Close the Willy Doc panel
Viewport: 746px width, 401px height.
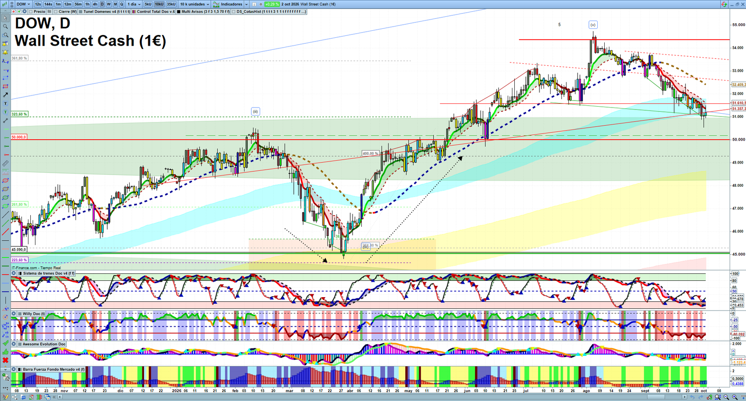pyautogui.click(x=14, y=314)
